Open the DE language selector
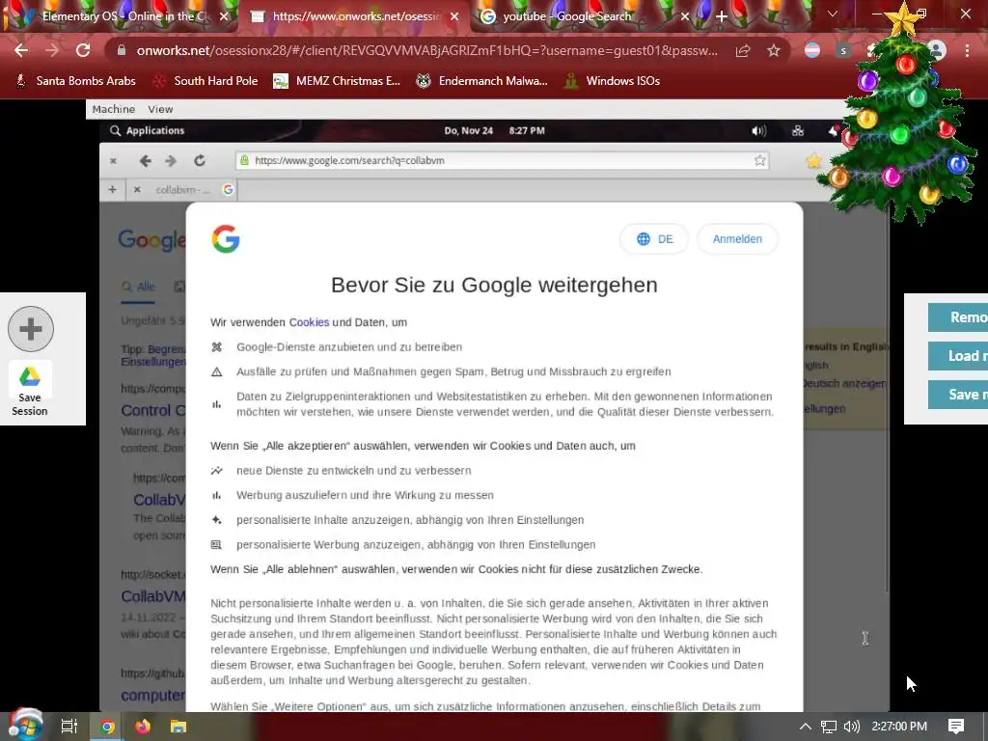988x741 pixels. point(655,239)
